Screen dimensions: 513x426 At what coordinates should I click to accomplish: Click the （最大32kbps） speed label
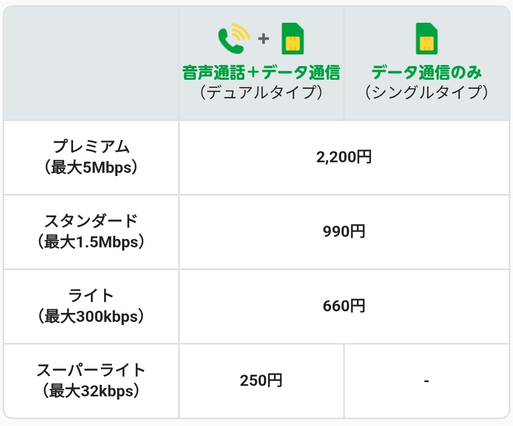click(x=91, y=391)
